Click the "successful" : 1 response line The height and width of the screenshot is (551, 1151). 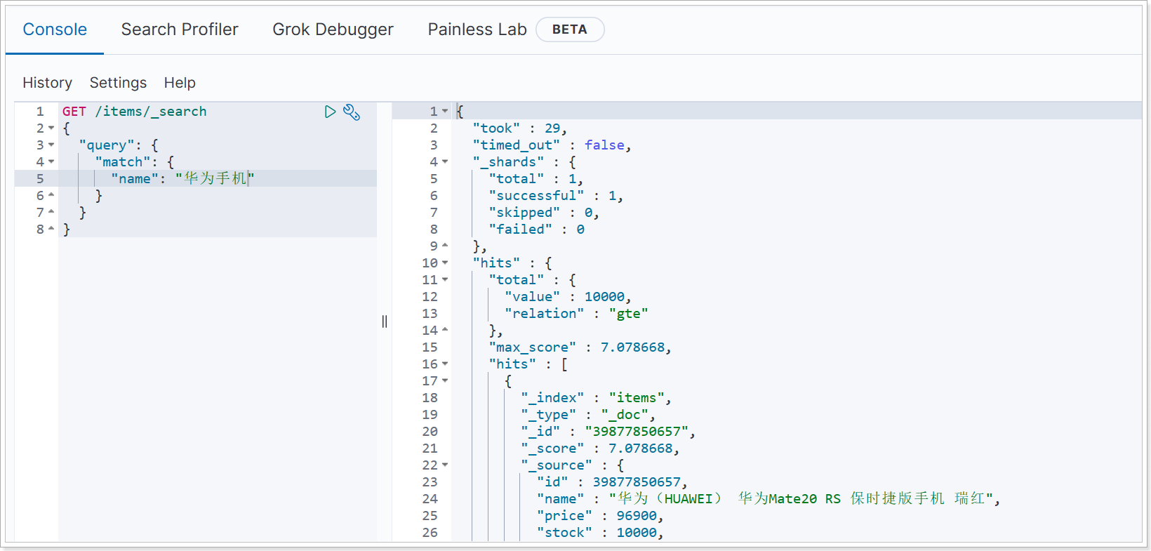556,196
